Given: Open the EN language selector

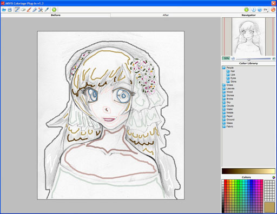Looking at the screenshot, I should point(266,10).
